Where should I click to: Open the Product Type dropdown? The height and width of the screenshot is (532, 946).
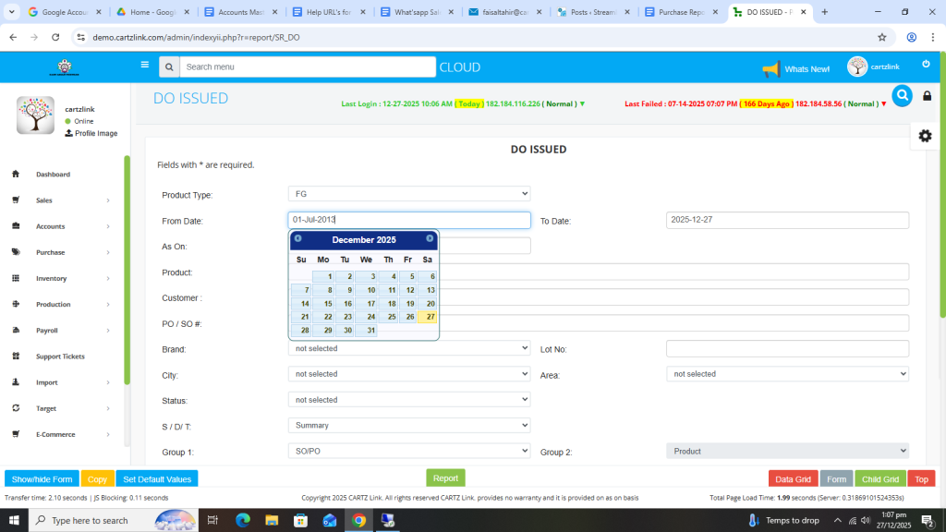tap(409, 194)
